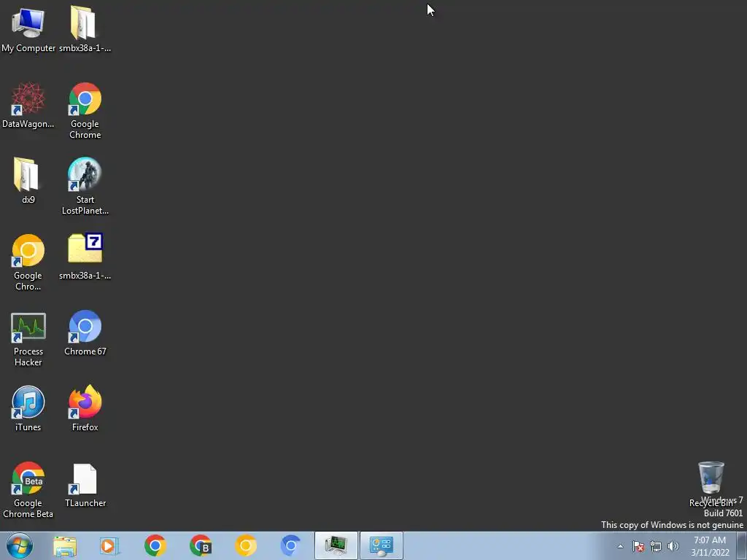Open the Action Center flag icon
Screen dimensions: 747x560
click(x=638, y=546)
